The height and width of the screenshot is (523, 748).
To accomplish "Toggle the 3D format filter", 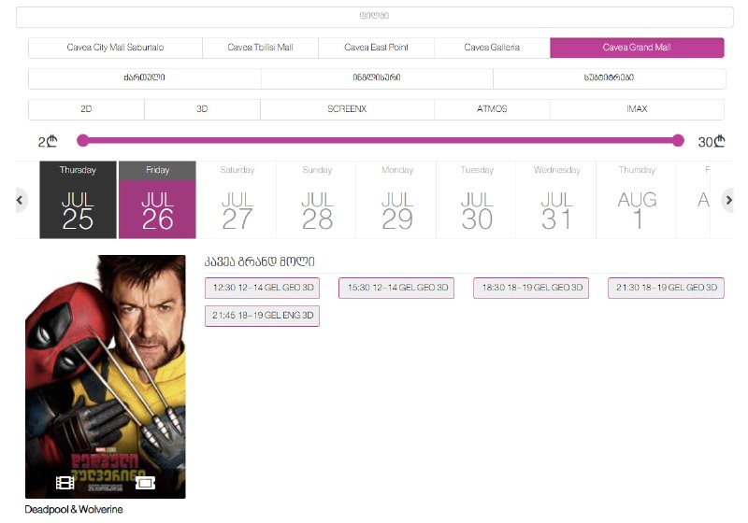I will click(x=202, y=109).
